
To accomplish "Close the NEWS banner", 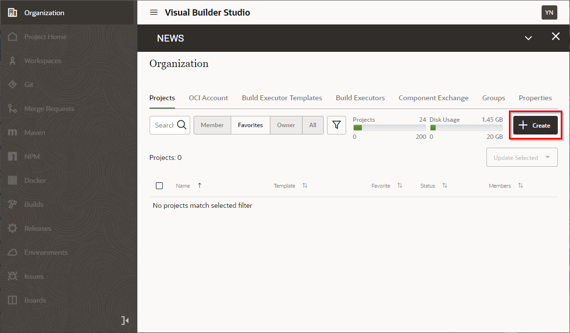I will pos(555,37).
